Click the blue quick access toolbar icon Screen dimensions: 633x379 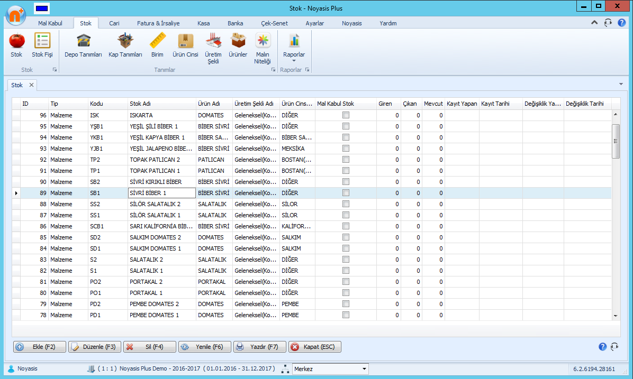42,8
